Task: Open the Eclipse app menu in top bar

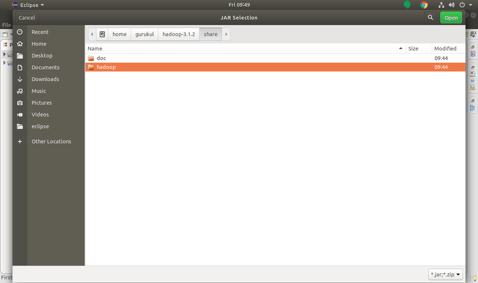Action: click(28, 5)
